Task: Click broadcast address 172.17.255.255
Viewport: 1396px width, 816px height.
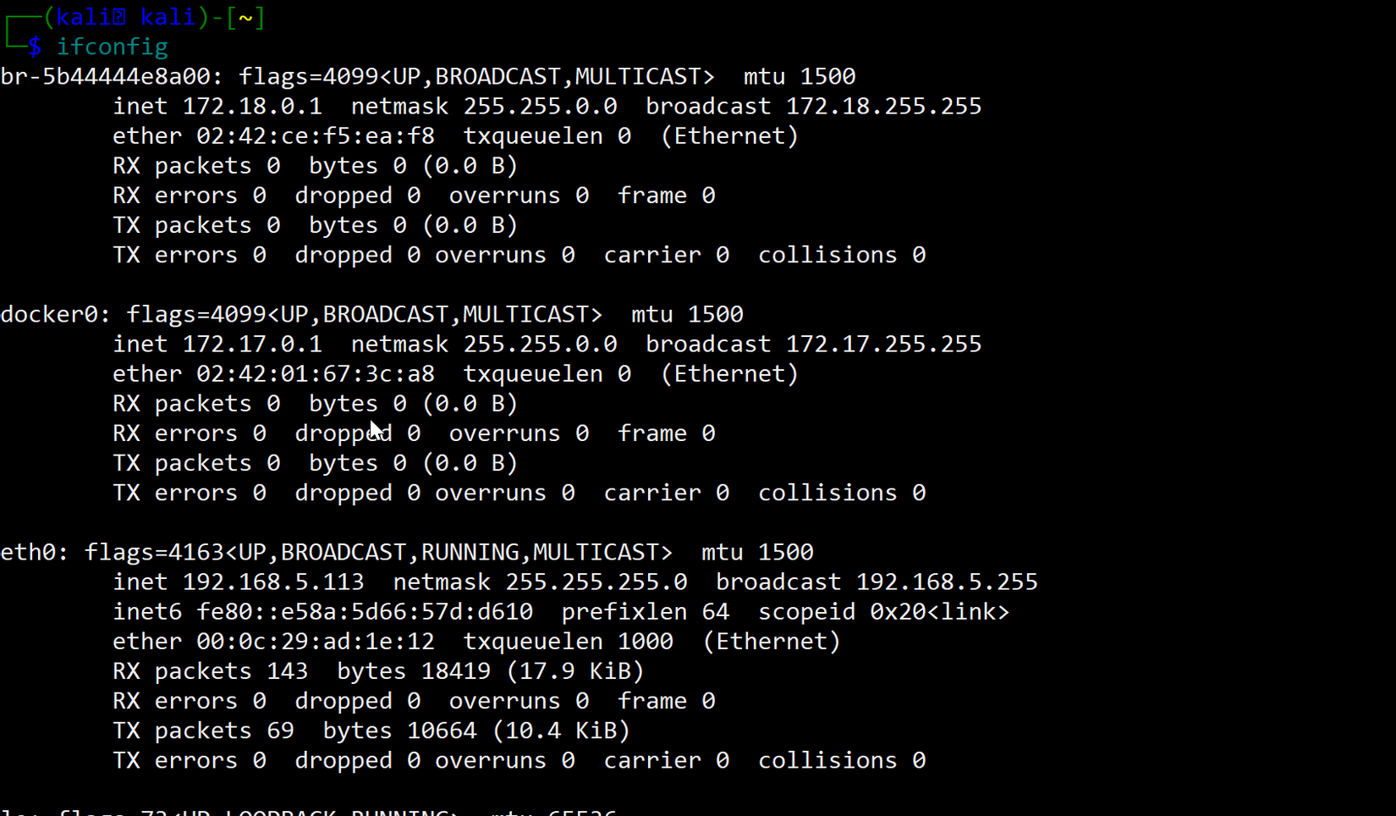Action: pyautogui.click(x=883, y=344)
